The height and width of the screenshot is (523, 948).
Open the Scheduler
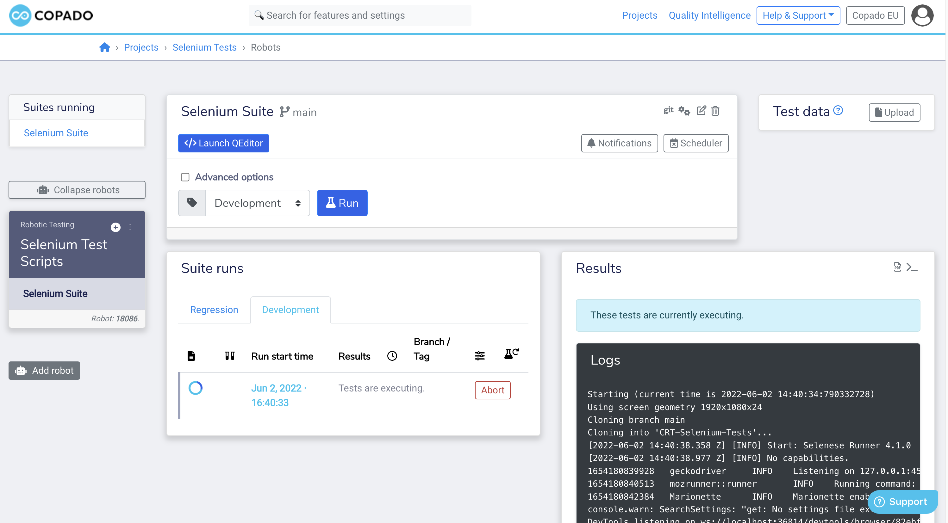pos(695,143)
